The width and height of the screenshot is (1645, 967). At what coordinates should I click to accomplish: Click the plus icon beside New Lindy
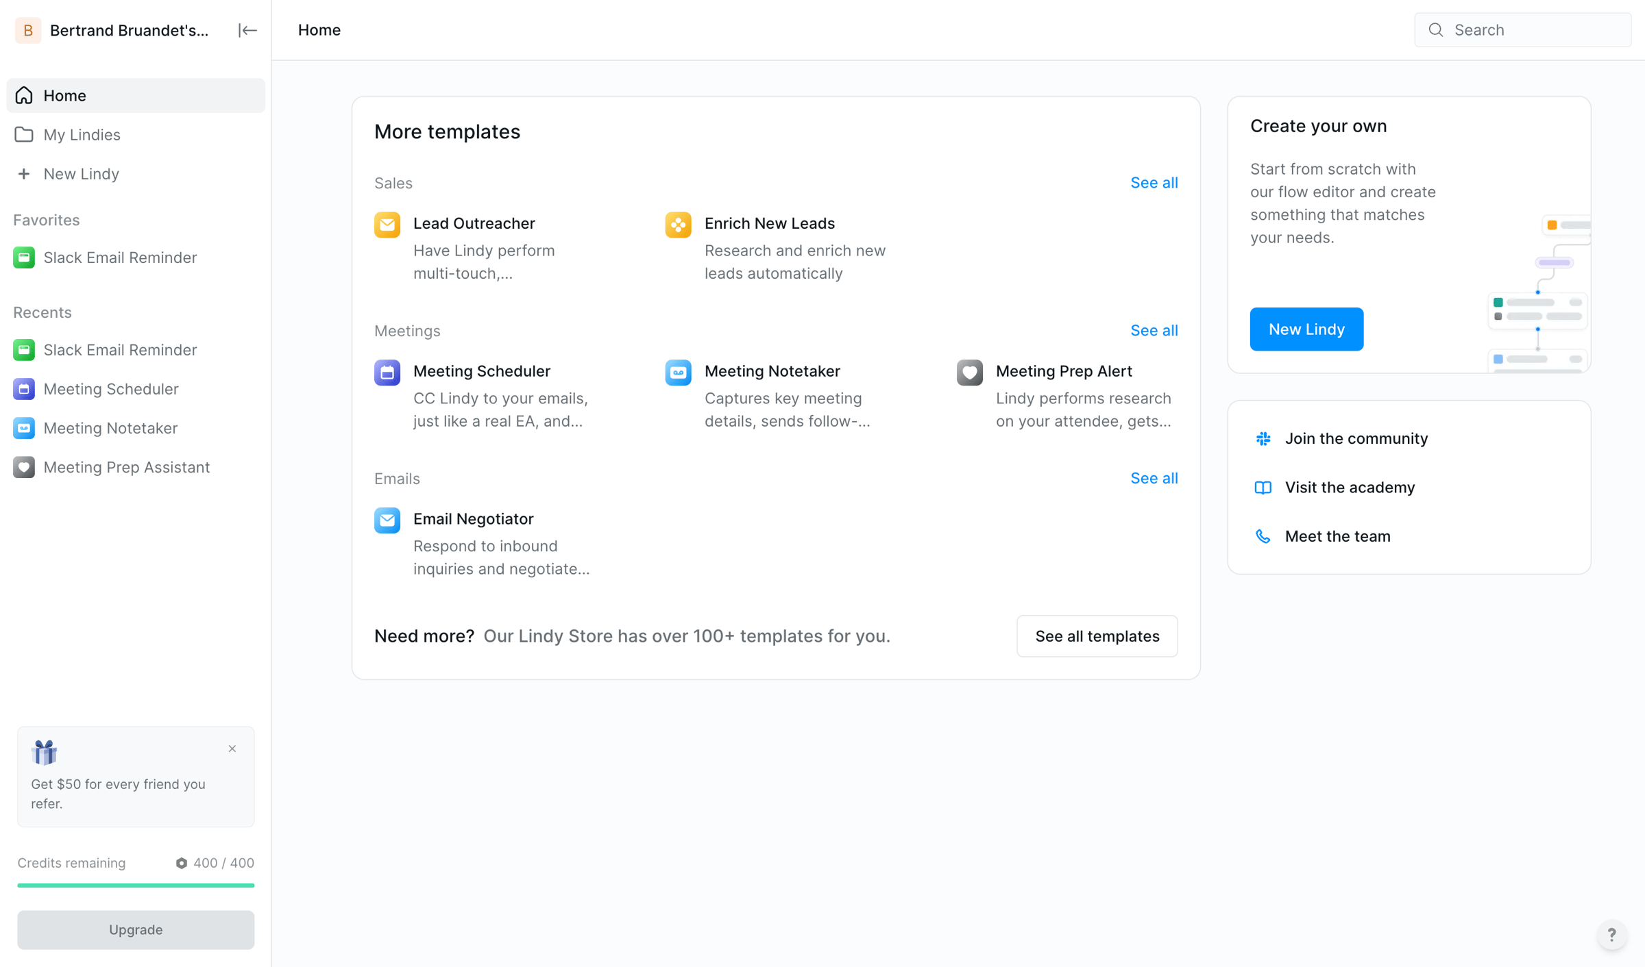pyautogui.click(x=24, y=174)
